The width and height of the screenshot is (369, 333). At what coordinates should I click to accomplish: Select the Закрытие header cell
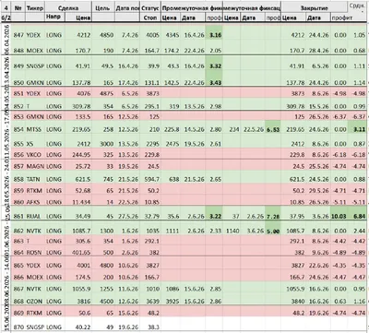314,8
